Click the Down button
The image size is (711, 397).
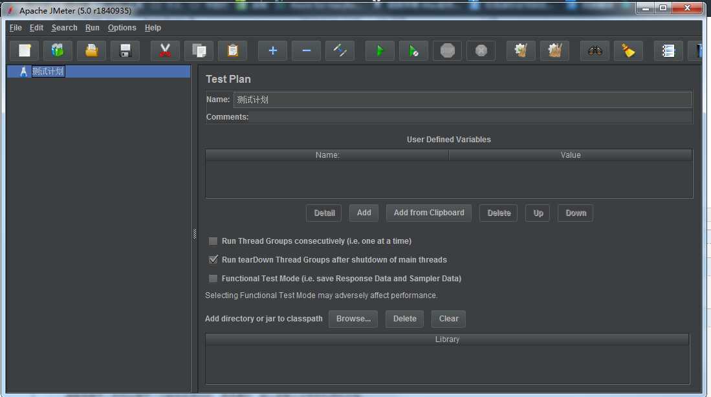(576, 213)
